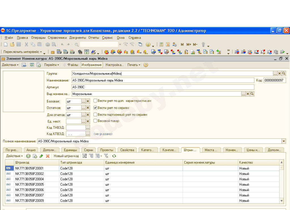The image size is (290, 210).
Task: Open the calculator from the main toolbar
Action: coord(161,44)
